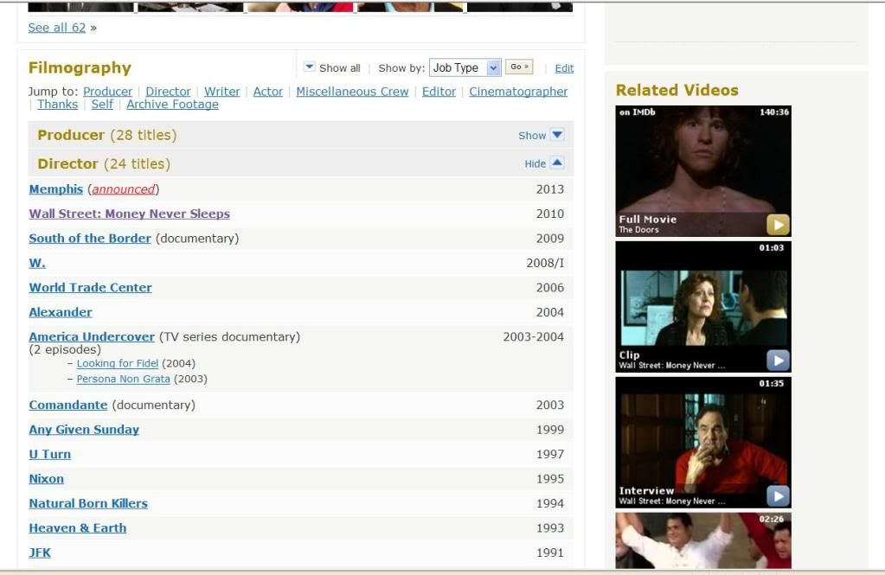Open Natural Born Killers title
Image resolution: width=885 pixels, height=575 pixels.
click(x=88, y=503)
